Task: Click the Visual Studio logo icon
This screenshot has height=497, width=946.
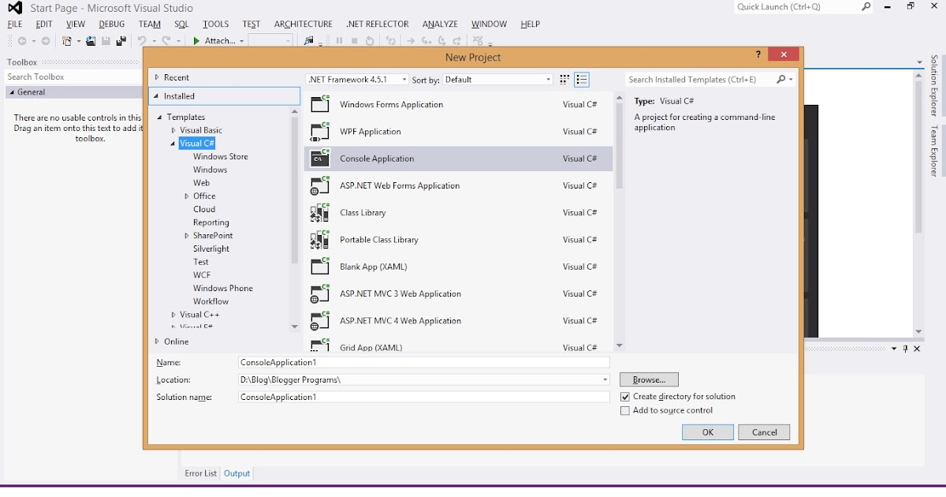Action: point(15,9)
